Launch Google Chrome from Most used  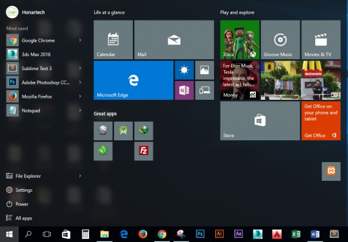pyautogui.click(x=44, y=41)
